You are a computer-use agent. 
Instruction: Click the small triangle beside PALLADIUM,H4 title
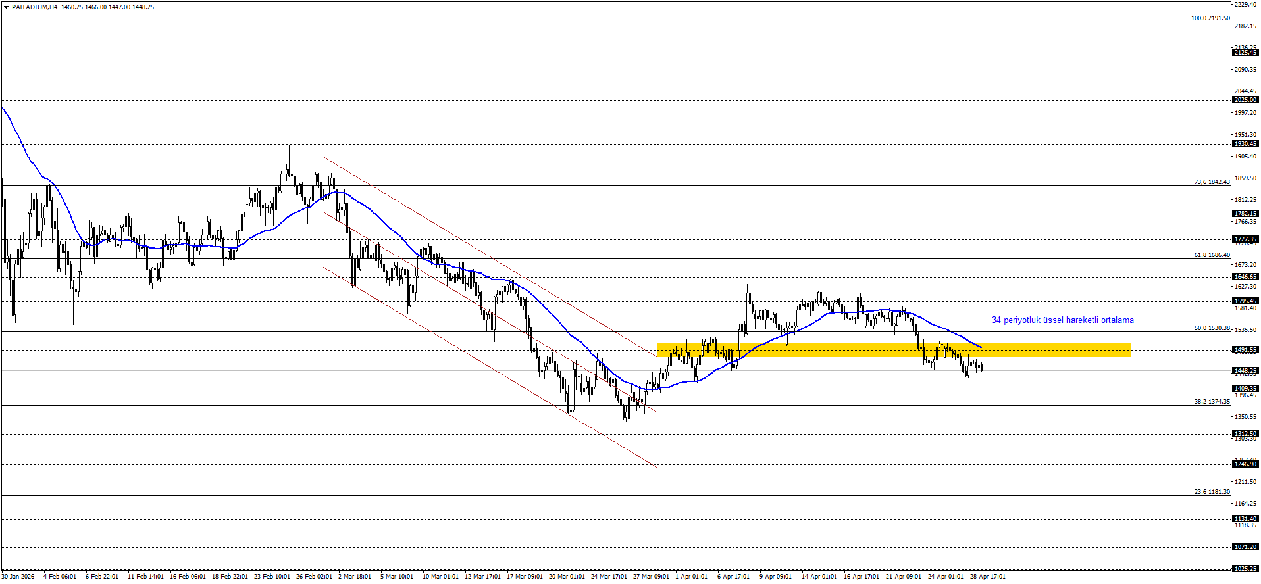6,7
